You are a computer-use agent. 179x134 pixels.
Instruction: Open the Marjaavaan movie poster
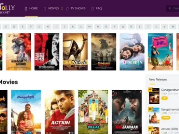127,112
